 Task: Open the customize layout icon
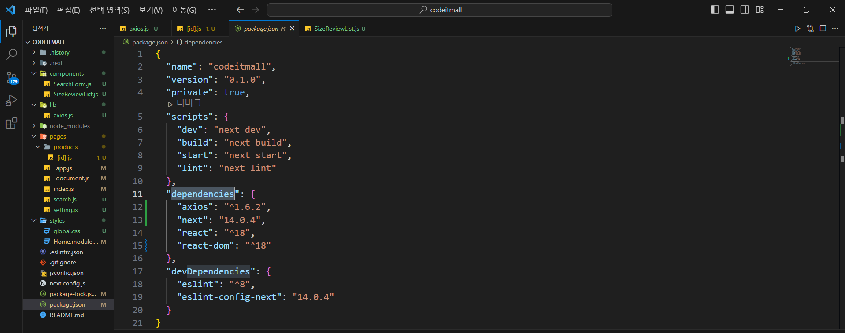[760, 10]
